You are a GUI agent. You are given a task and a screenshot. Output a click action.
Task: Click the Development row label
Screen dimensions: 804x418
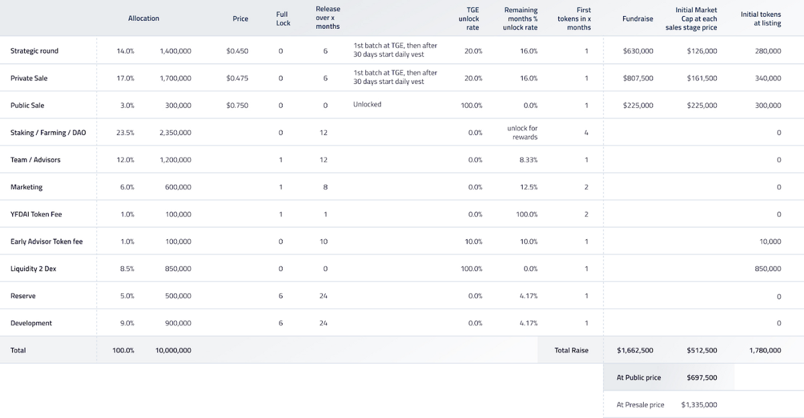(31, 324)
